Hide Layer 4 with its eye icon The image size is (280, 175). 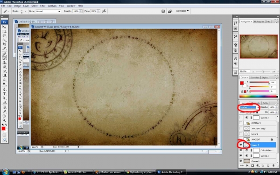[x=241, y=145]
